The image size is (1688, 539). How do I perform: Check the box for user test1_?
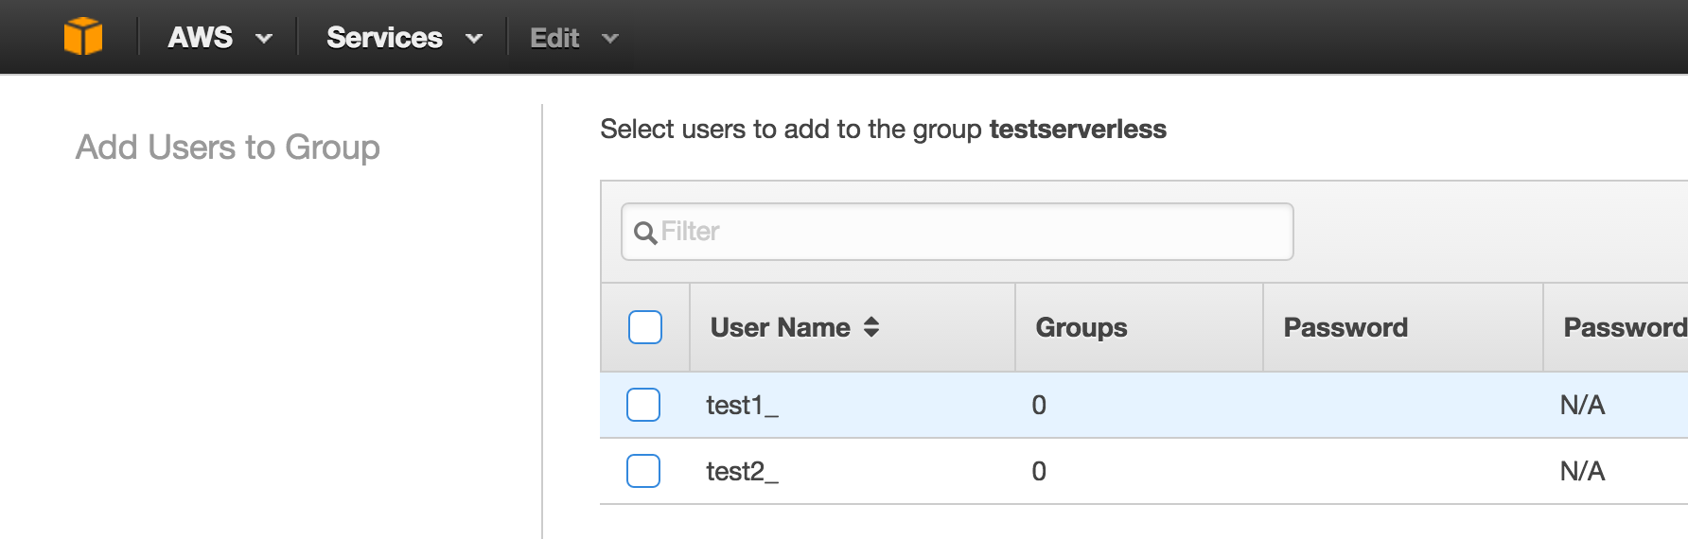tap(643, 405)
